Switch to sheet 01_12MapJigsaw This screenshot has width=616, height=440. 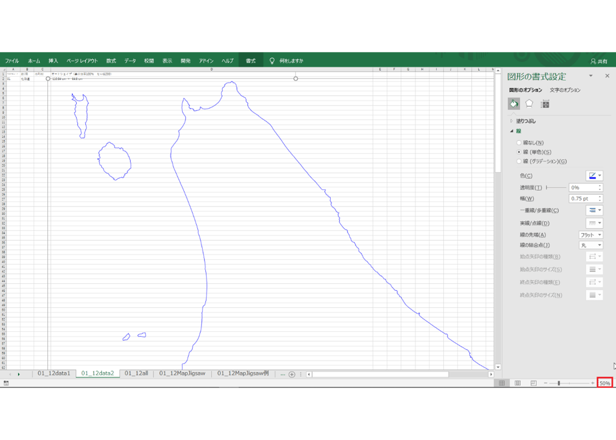coord(182,373)
